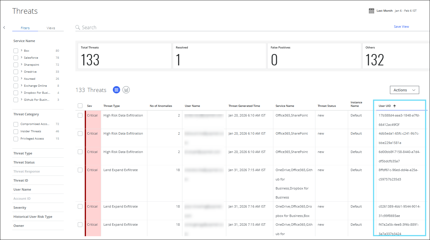Click the search magnifier icon
Image resolution: width=430 pixels, height=240 pixels.
pyautogui.click(x=78, y=27)
